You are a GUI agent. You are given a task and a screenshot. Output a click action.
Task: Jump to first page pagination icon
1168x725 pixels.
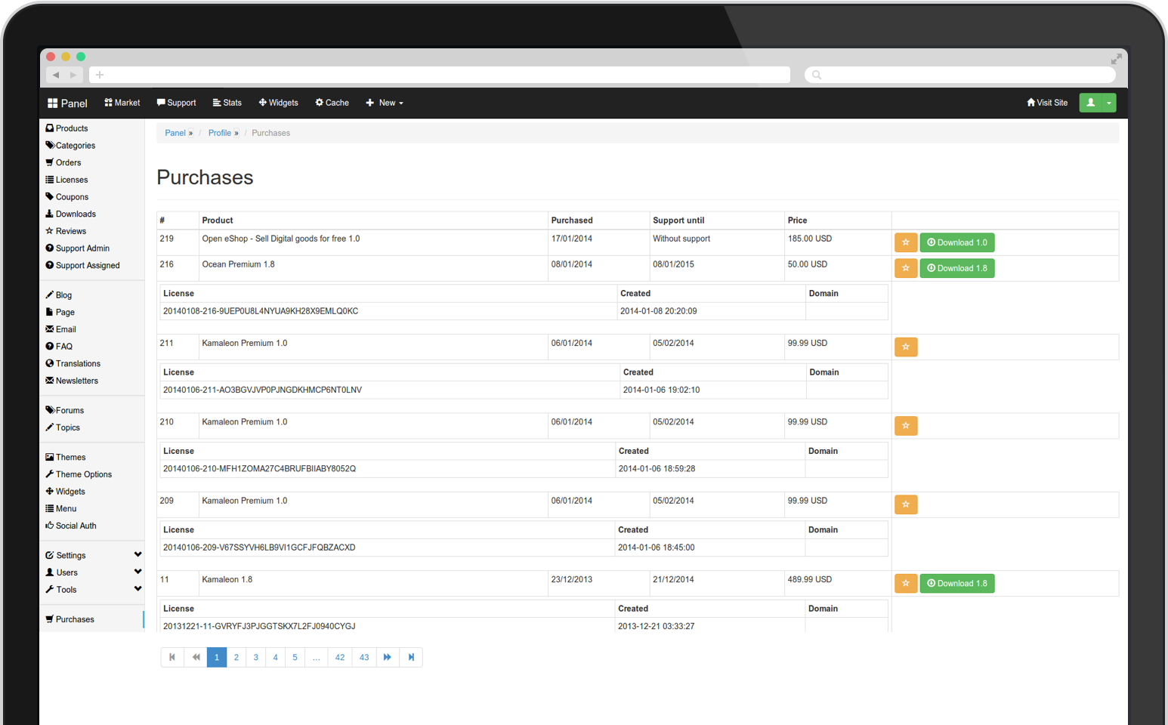tap(172, 657)
